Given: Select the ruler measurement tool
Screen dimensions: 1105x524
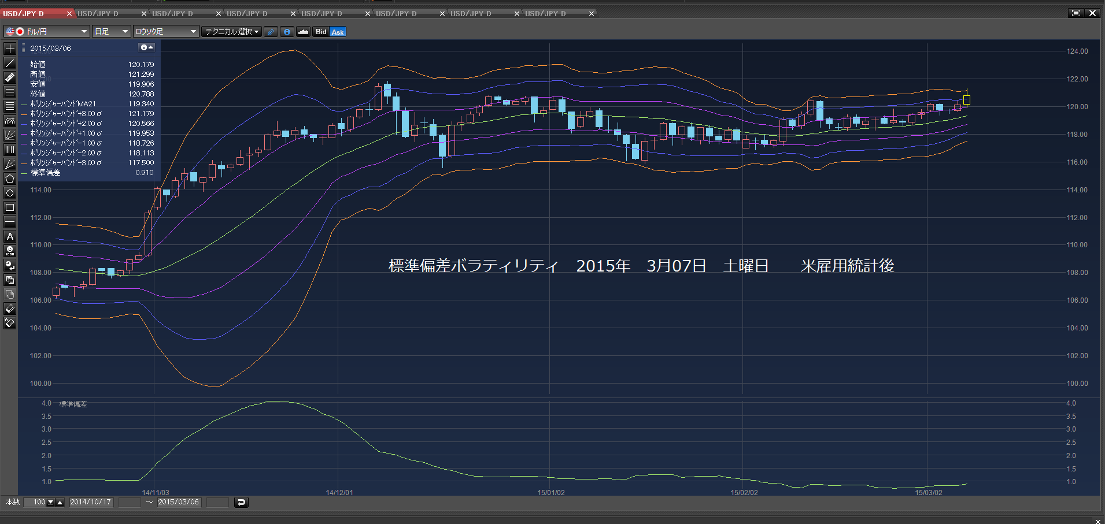Looking at the screenshot, I should click(x=10, y=77).
